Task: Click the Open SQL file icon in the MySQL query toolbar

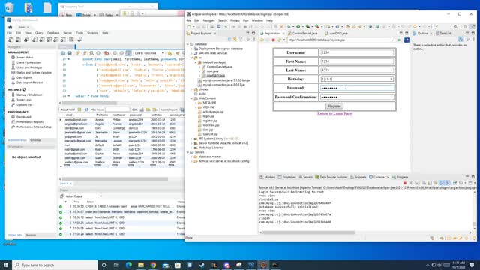Action: pos(63,53)
